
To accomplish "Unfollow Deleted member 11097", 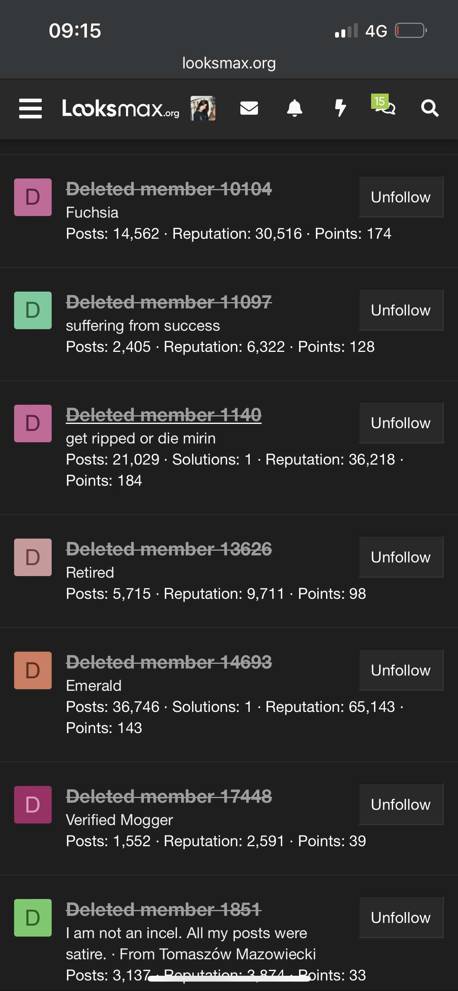I will 401,310.
